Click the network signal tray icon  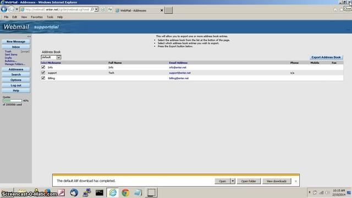click(321, 193)
